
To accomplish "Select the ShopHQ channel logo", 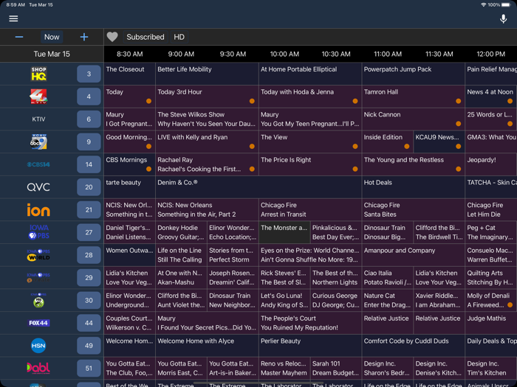I will tap(38, 74).
